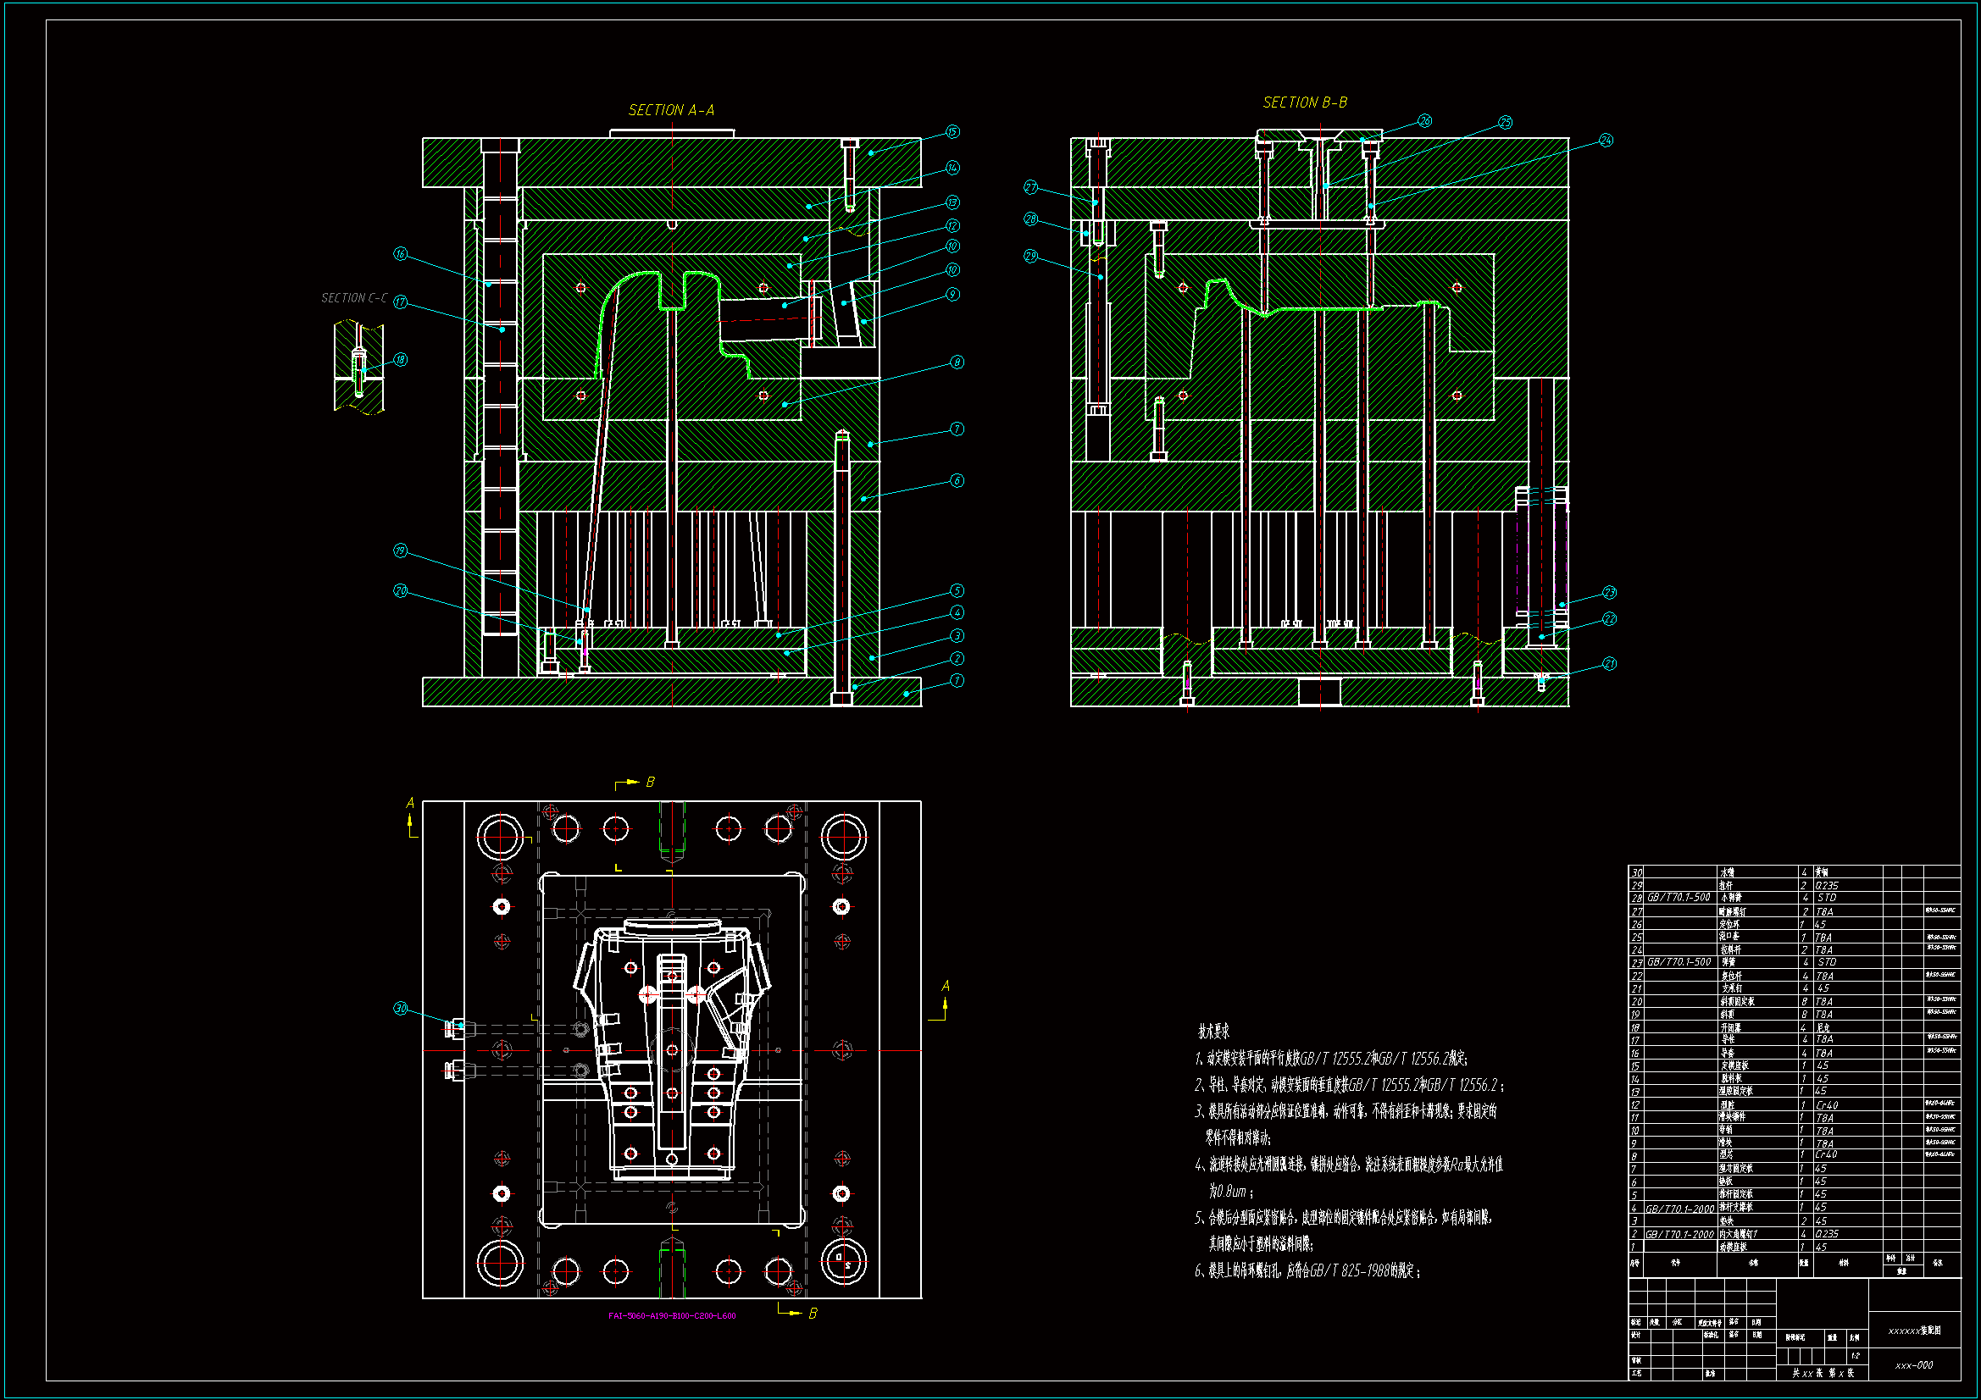Screen dimensions: 1981x1400
Task: Select the SECTION C-C label
Action: 354,298
